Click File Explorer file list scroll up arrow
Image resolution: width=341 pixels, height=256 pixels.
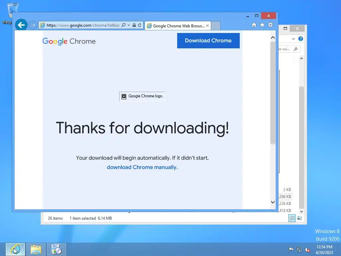pyautogui.click(x=301, y=58)
